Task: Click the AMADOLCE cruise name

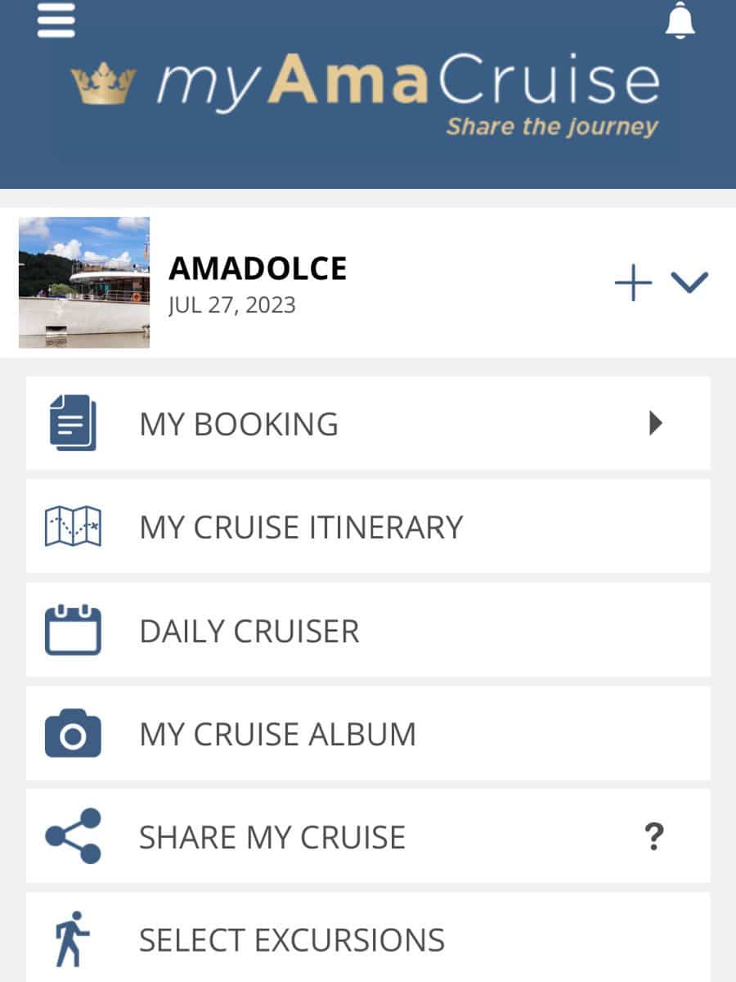Action: (258, 268)
